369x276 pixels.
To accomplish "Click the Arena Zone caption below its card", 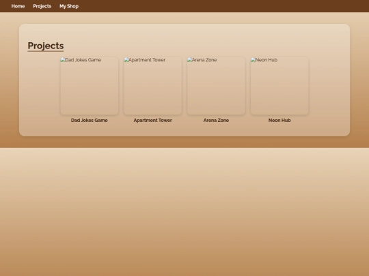I will 216,120.
